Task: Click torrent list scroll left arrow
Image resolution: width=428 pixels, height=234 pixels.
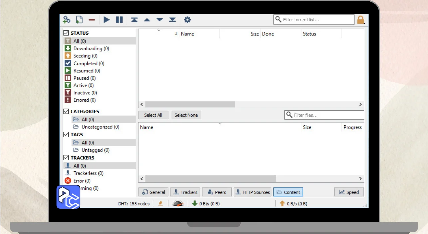Action: (142, 104)
